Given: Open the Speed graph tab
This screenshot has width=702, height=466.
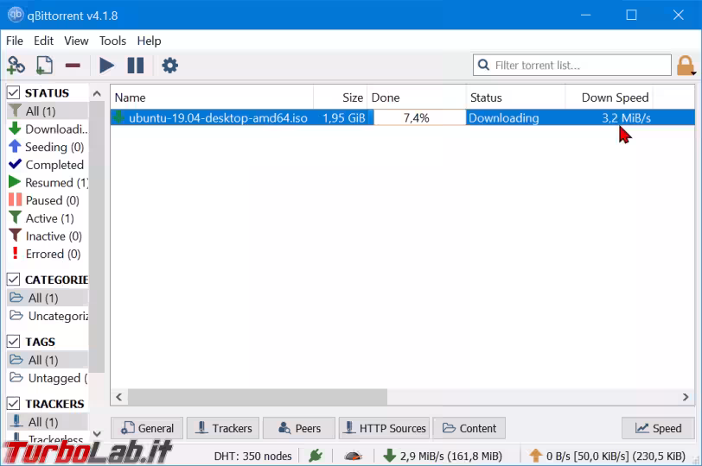Looking at the screenshot, I should click(658, 428).
